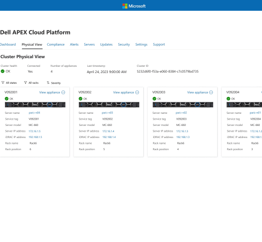Click the server chassis image for V092003
The width and height of the screenshot is (262, 242).
pos(183,105)
